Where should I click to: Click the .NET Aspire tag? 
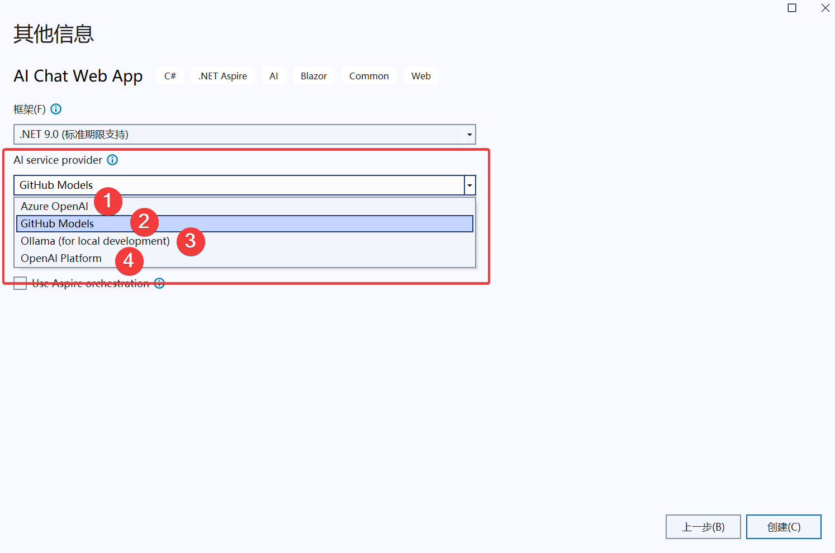click(x=222, y=76)
